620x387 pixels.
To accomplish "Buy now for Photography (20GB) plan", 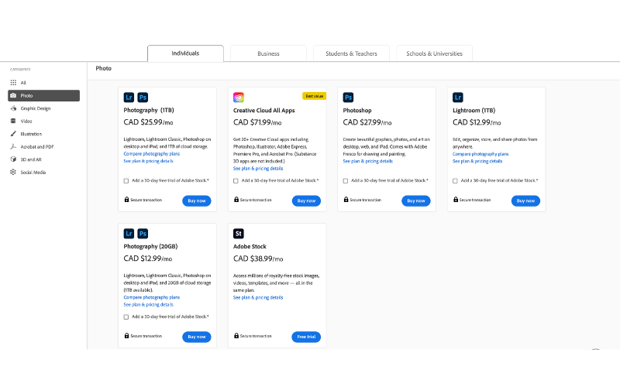I will pyautogui.click(x=197, y=337).
